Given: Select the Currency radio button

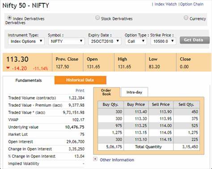Looking at the screenshot, I should point(186,18).
